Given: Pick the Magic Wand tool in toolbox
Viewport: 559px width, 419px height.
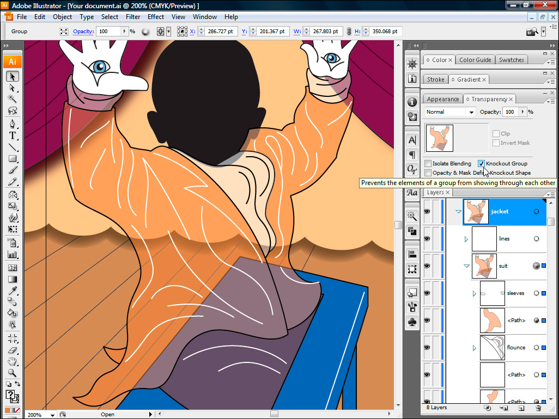Looking at the screenshot, I should click(13, 99).
